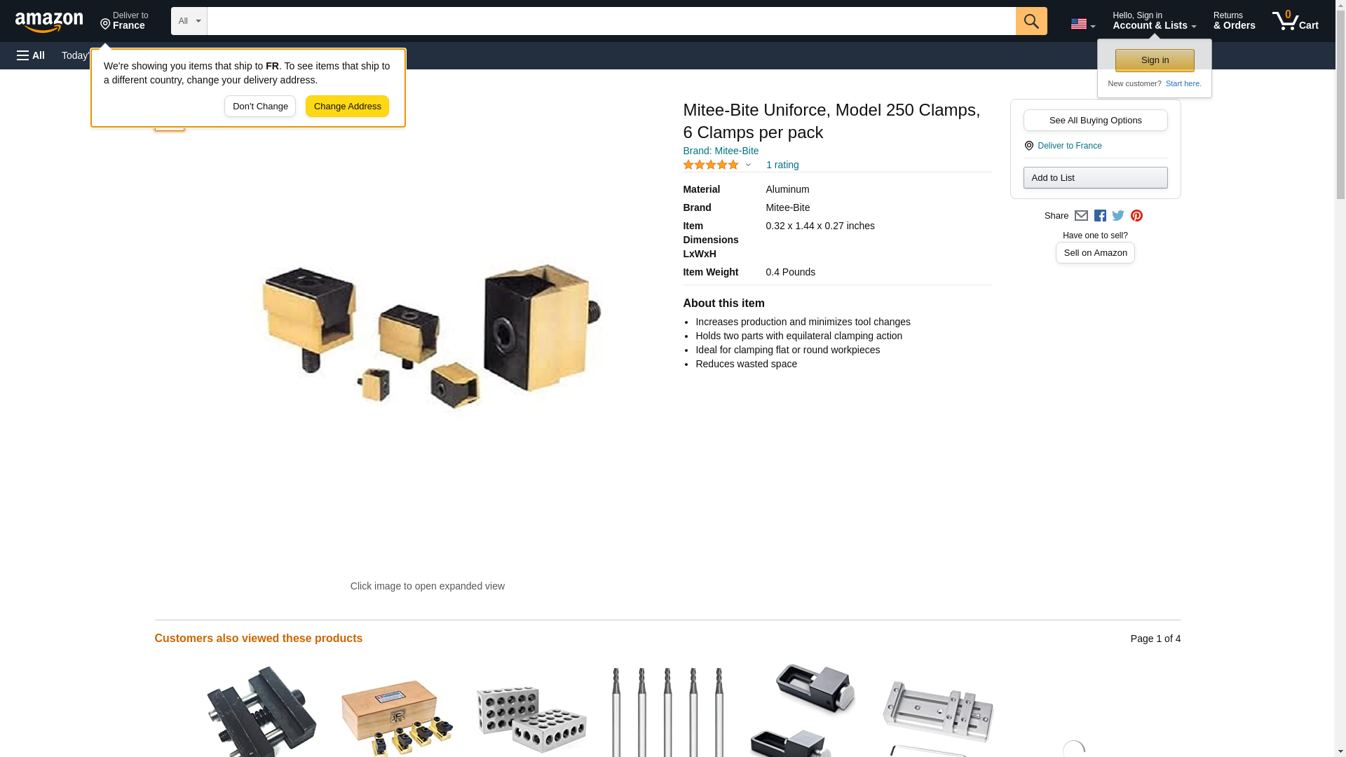
Task: Open the shopping cart icon
Action: point(1295,21)
